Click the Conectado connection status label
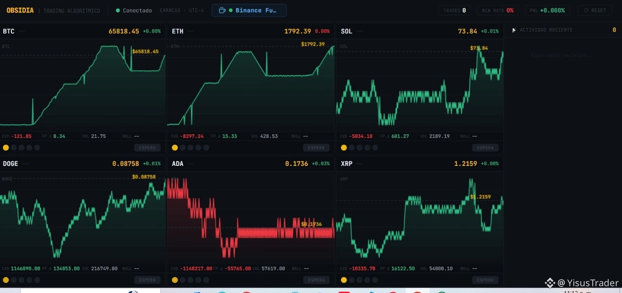The image size is (622, 293). 137,10
